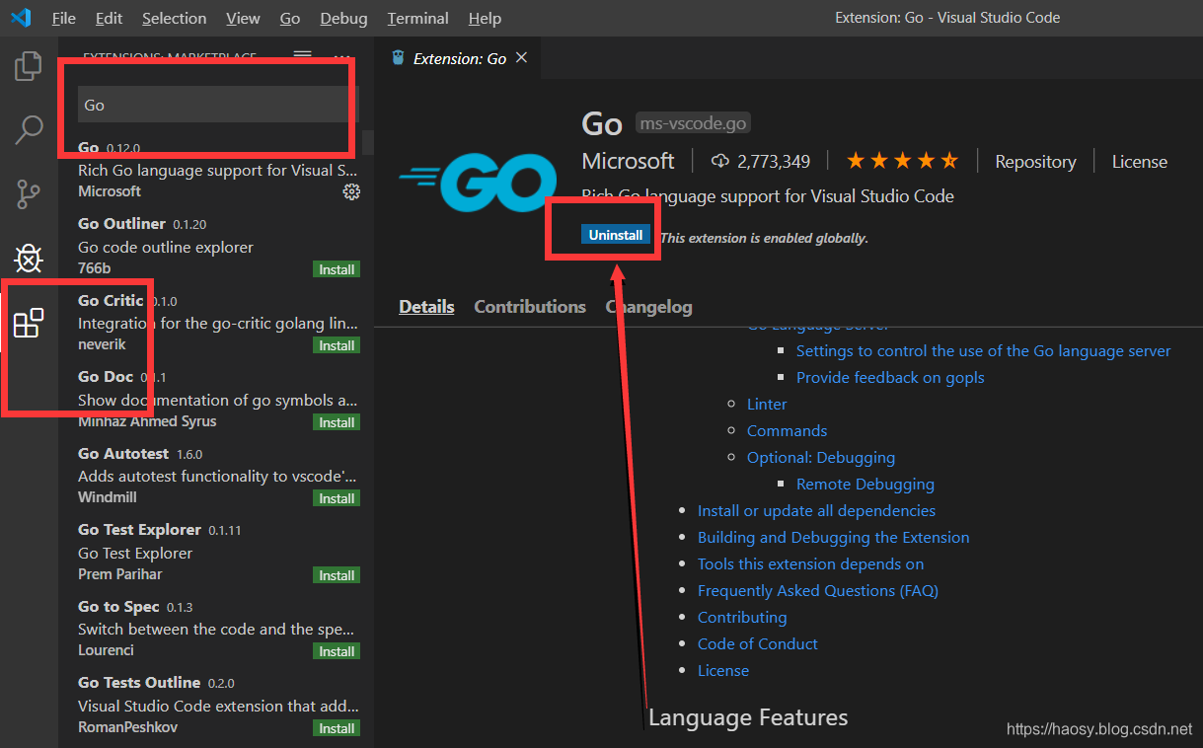Switch to the Contributions tab
The image size is (1203, 748).
(x=530, y=307)
